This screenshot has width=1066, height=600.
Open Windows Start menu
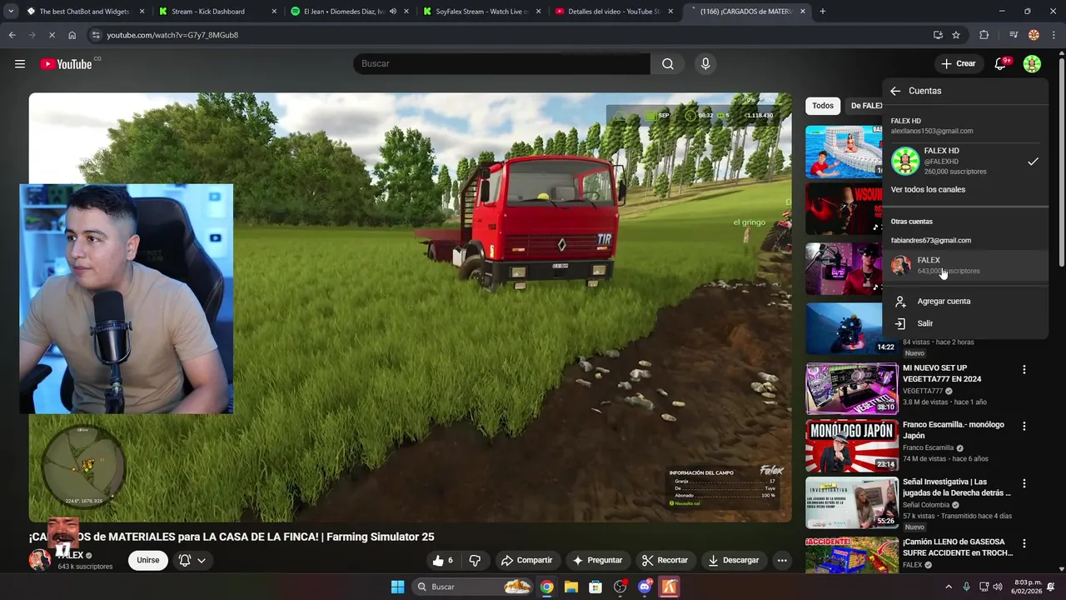coord(398,587)
